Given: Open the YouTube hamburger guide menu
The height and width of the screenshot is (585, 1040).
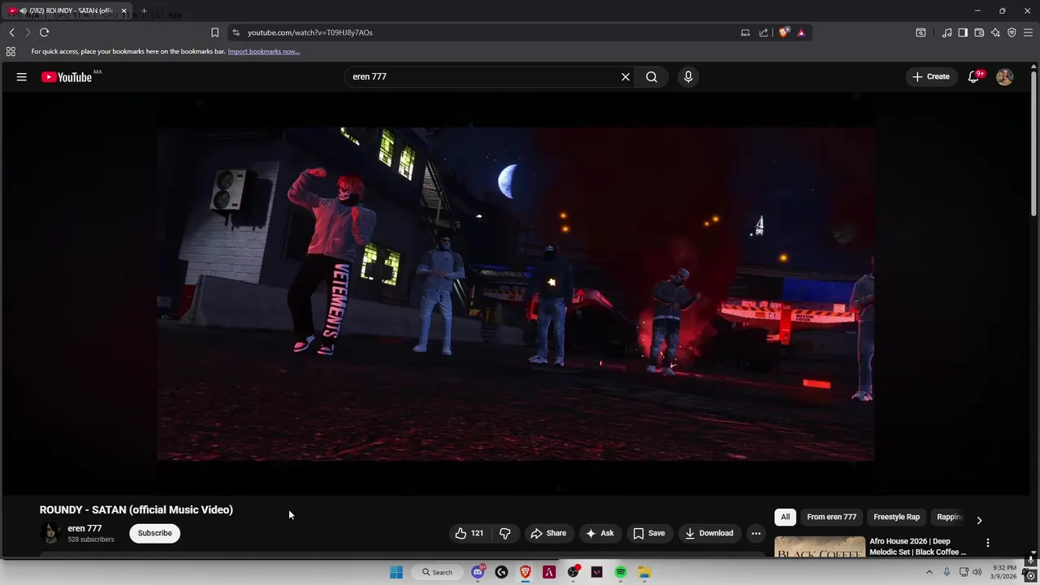Looking at the screenshot, I should tap(21, 76).
